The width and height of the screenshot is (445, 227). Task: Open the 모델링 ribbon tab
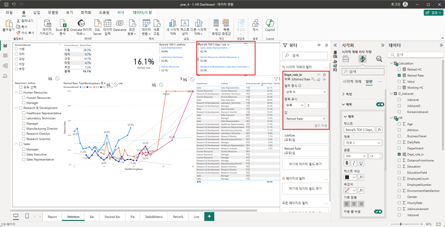[x=53, y=12]
